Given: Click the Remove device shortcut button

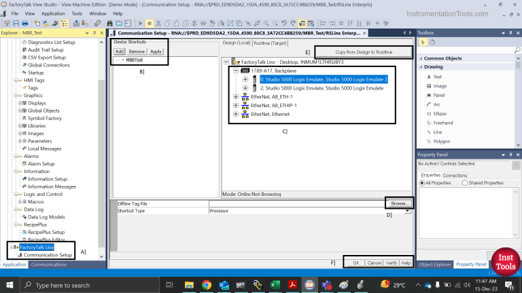Looking at the screenshot, I should pyautogui.click(x=137, y=52).
